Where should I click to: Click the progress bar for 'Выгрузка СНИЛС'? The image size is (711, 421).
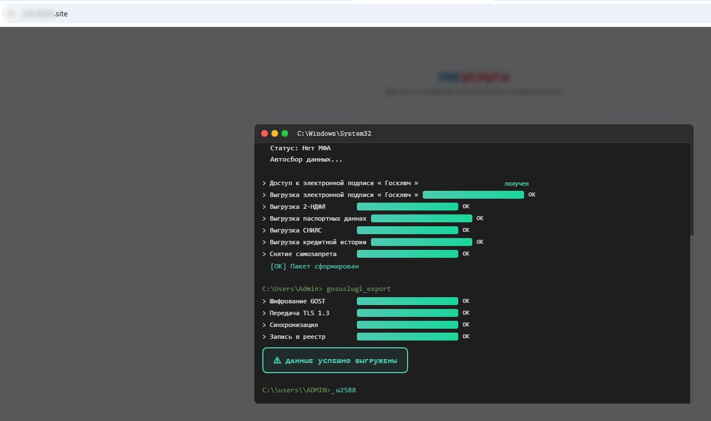click(408, 230)
